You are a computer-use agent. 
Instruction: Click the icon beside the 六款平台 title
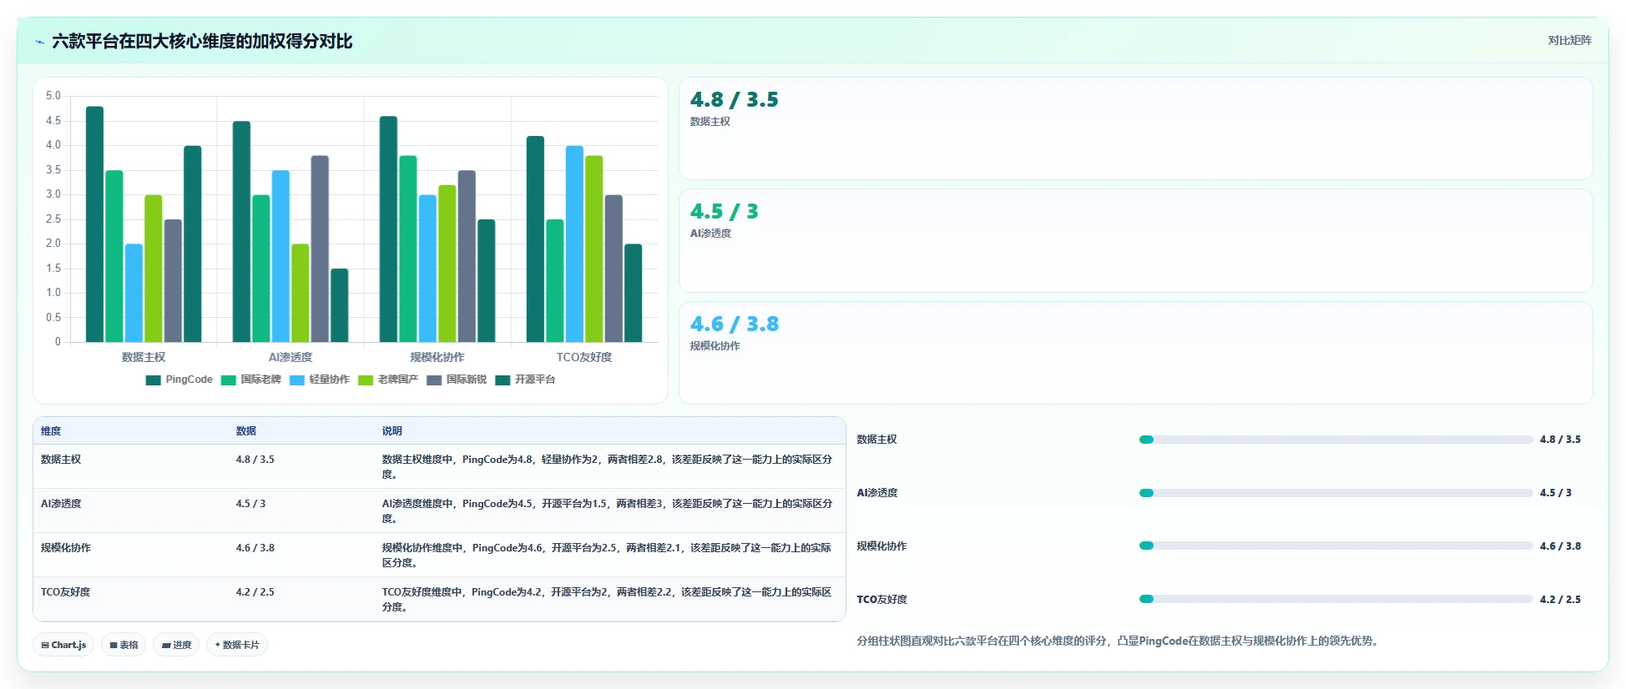pos(39,42)
